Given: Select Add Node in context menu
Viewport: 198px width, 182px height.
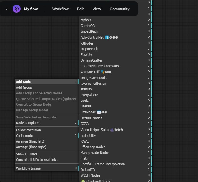Looking at the screenshot, I should tap(47, 82).
